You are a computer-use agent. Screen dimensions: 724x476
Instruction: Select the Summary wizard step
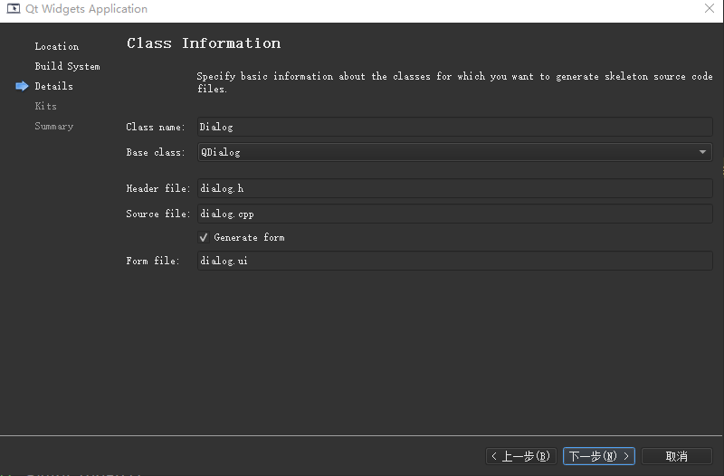click(54, 126)
